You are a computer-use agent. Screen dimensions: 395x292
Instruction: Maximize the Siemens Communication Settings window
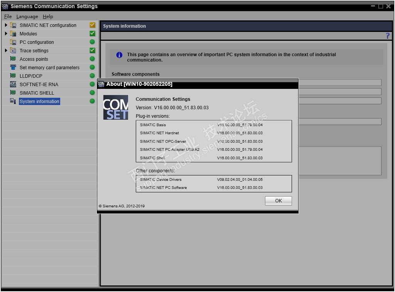tap(381, 6)
